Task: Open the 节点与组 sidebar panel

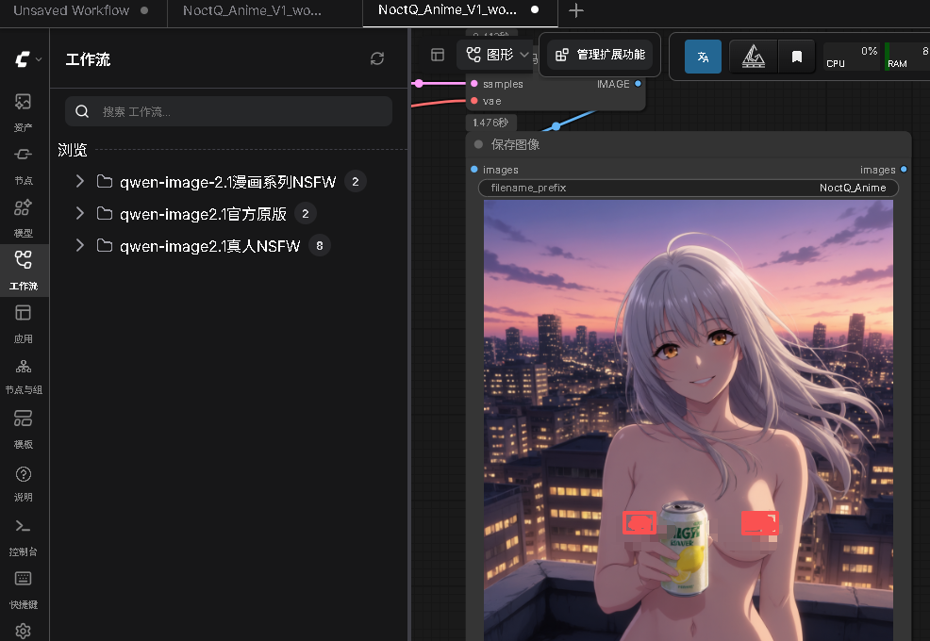Action: pos(24,375)
